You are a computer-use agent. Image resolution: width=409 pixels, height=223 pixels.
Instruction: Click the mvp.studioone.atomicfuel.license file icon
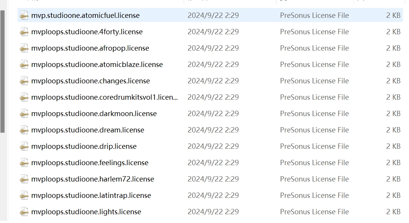(24, 15)
